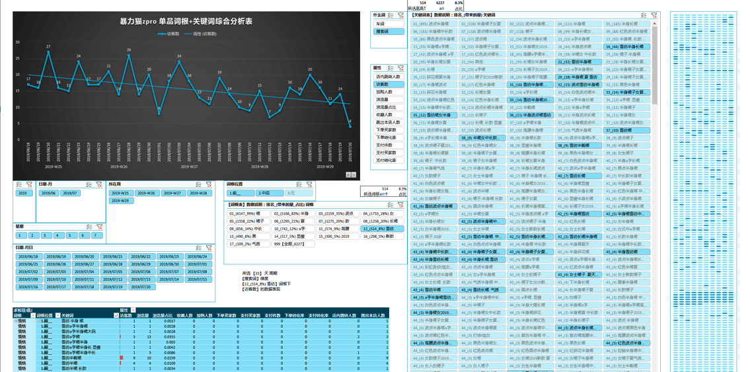Clear filter on the 什么词 slicer
The width and height of the screenshot is (750, 372).
click(401, 15)
